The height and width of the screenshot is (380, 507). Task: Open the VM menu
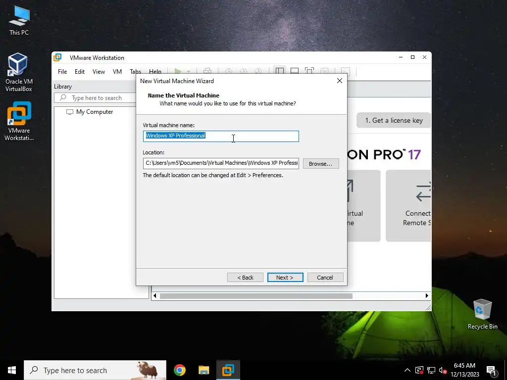[x=117, y=72]
